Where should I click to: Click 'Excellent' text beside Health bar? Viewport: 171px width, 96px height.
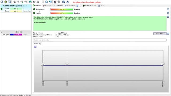point(77,13)
